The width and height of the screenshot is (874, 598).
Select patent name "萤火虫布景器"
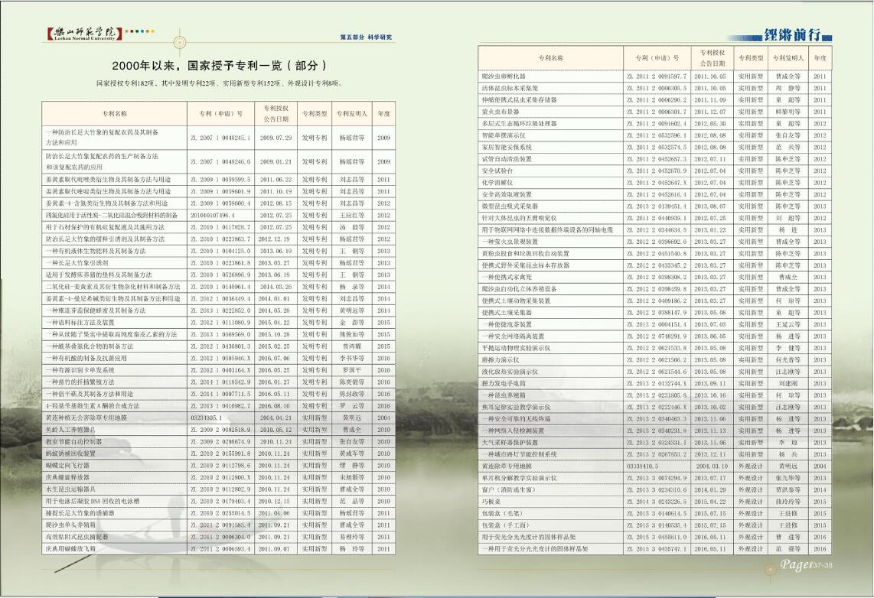(501, 112)
